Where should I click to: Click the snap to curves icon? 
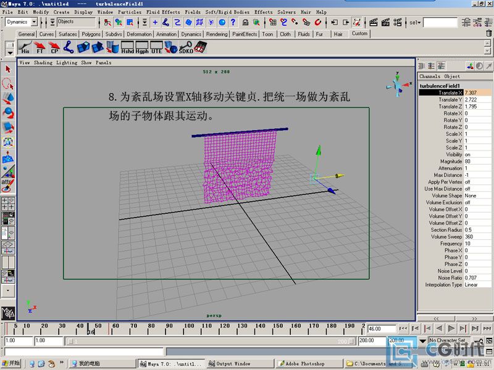pyautogui.click(x=284, y=22)
